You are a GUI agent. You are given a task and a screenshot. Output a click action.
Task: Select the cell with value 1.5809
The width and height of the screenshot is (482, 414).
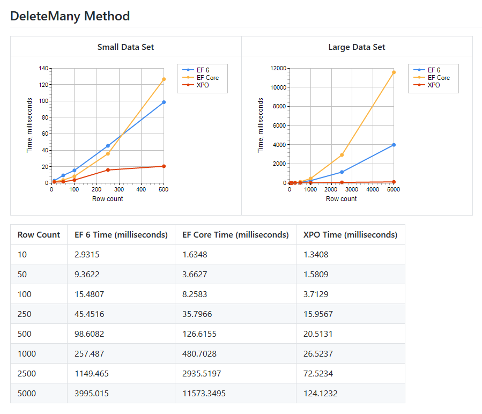click(351, 275)
